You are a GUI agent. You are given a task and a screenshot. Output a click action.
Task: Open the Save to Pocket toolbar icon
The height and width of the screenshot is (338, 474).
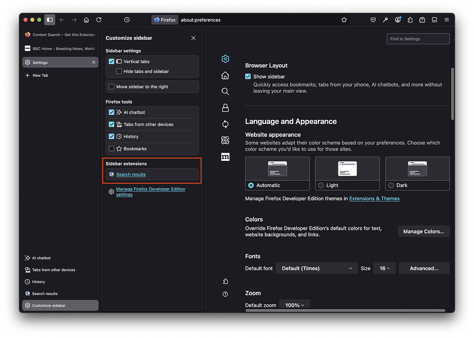pyautogui.click(x=373, y=20)
